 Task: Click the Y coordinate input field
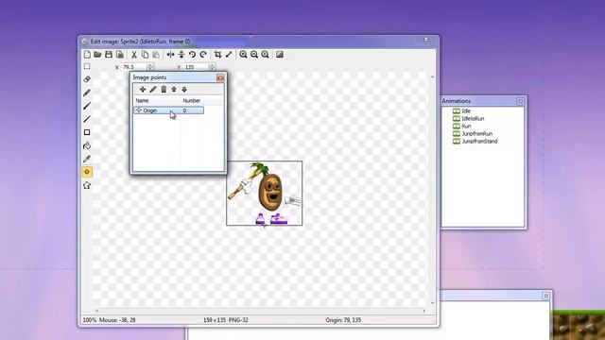(x=196, y=67)
